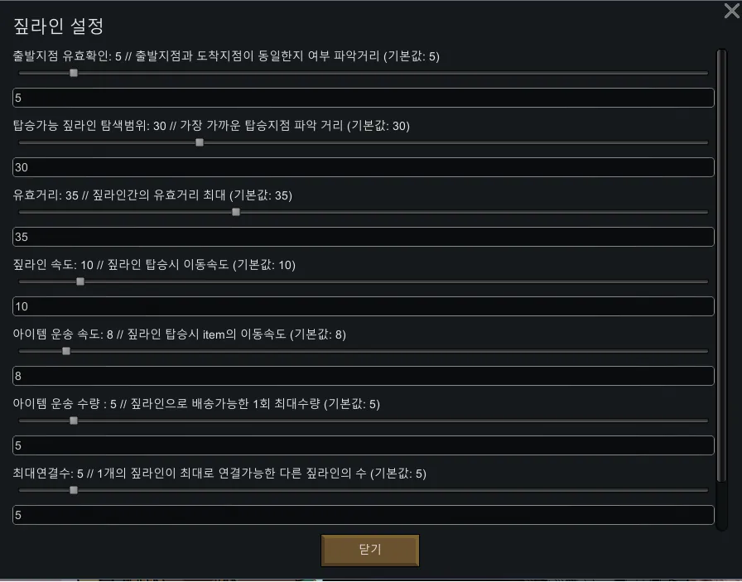Focus the 아이템 운송 속도 field showing 8
This screenshot has width=742, height=582.
click(363, 376)
